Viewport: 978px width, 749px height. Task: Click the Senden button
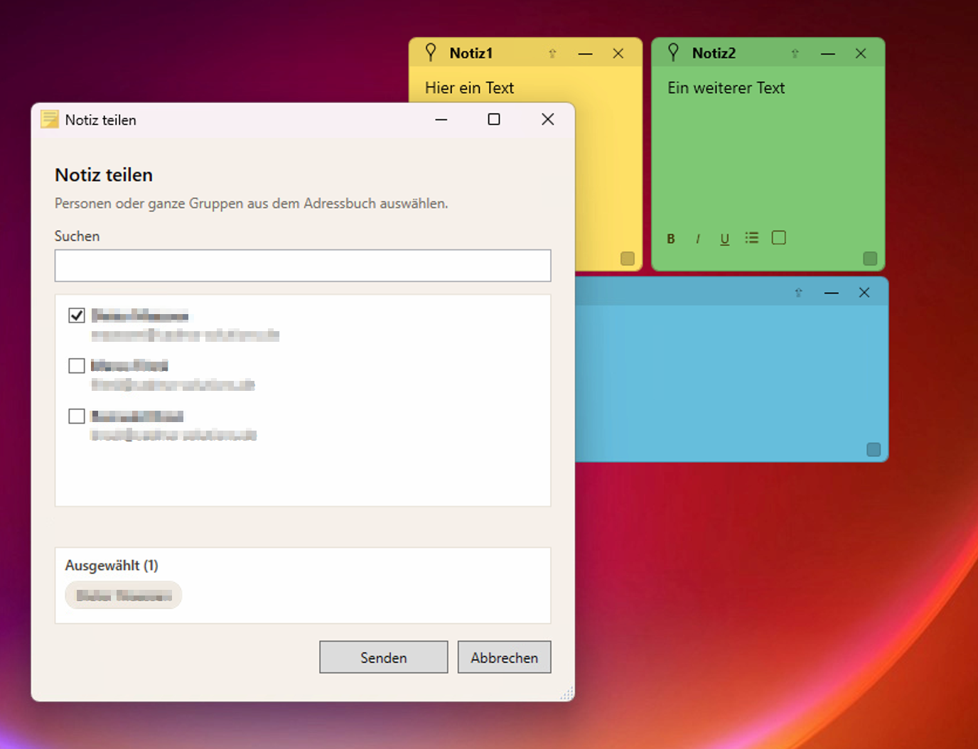[x=384, y=657]
